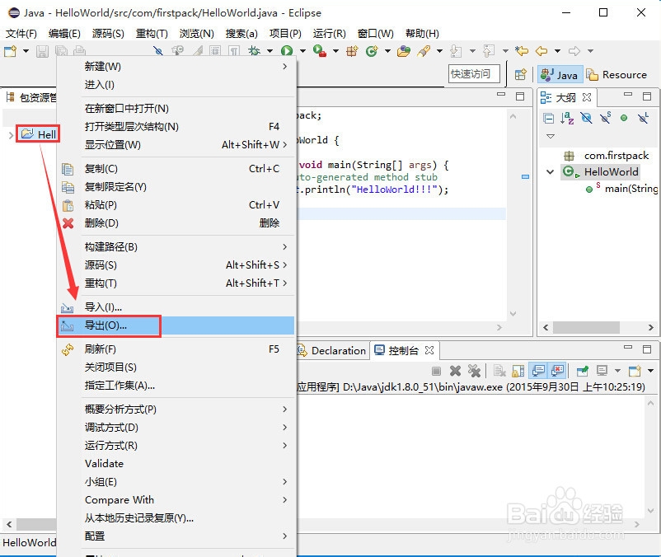Select com.firstpack in Outline
The height and width of the screenshot is (557, 661).
pyautogui.click(x=616, y=156)
